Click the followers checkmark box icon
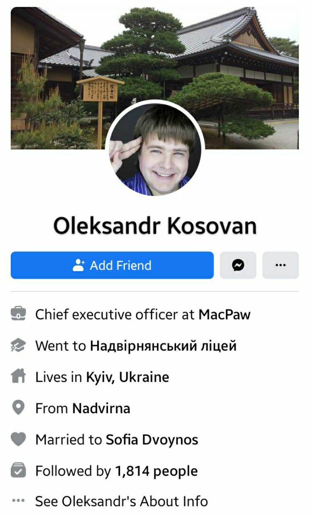Viewport: 311px width, 516px height. click(19, 470)
